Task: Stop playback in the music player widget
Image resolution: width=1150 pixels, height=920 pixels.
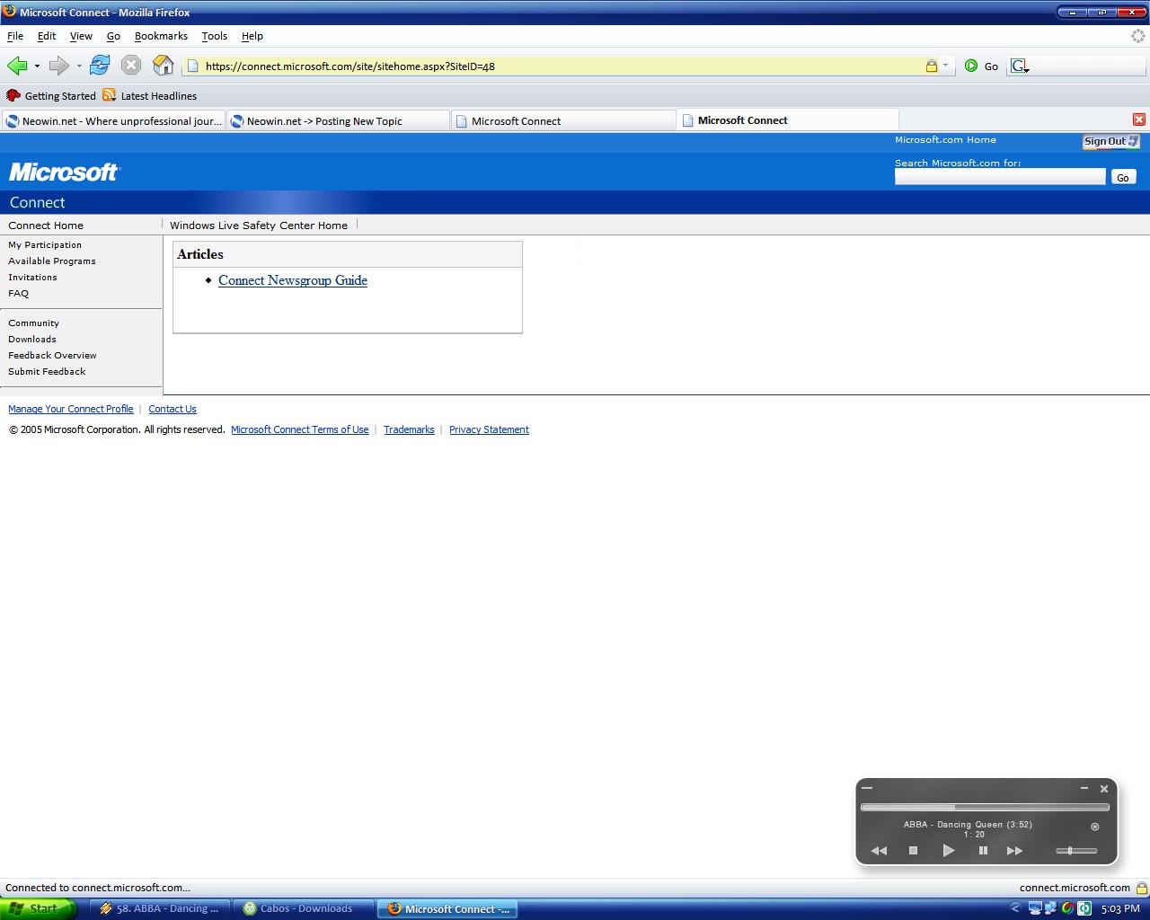Action: [913, 850]
